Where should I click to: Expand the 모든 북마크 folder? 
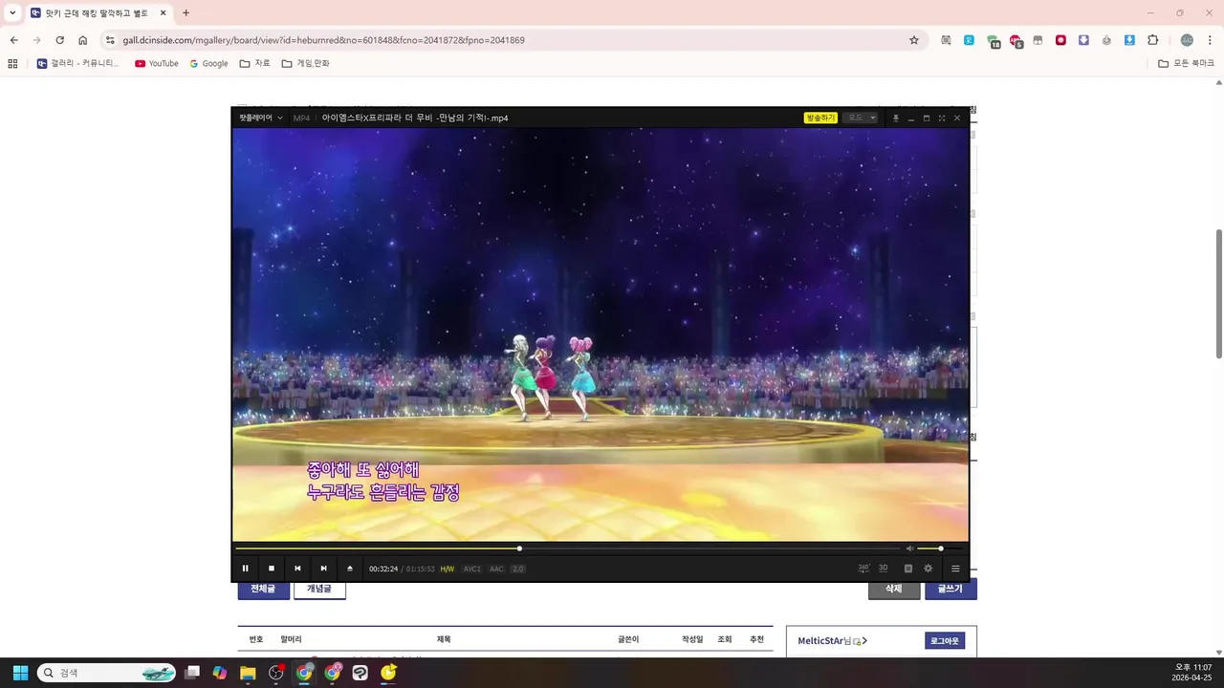pos(1186,63)
